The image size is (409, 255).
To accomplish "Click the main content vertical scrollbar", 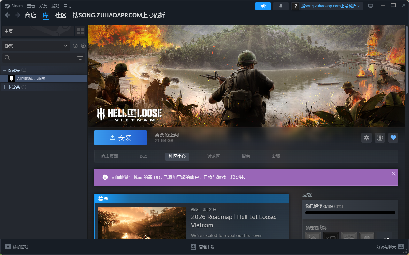I will click(407, 61).
